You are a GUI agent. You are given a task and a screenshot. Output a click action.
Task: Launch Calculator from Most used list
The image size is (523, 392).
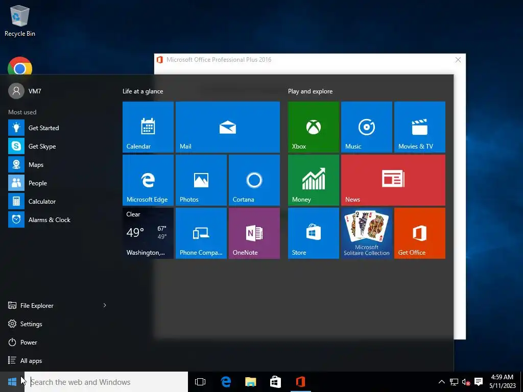(x=57, y=201)
